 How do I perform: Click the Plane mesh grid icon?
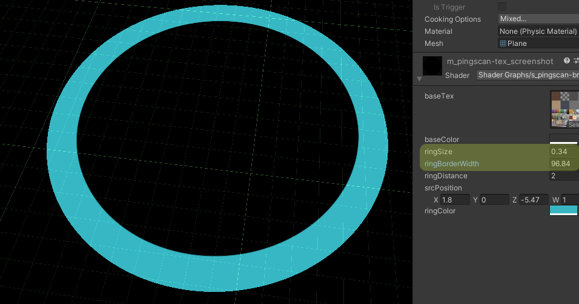coord(503,44)
